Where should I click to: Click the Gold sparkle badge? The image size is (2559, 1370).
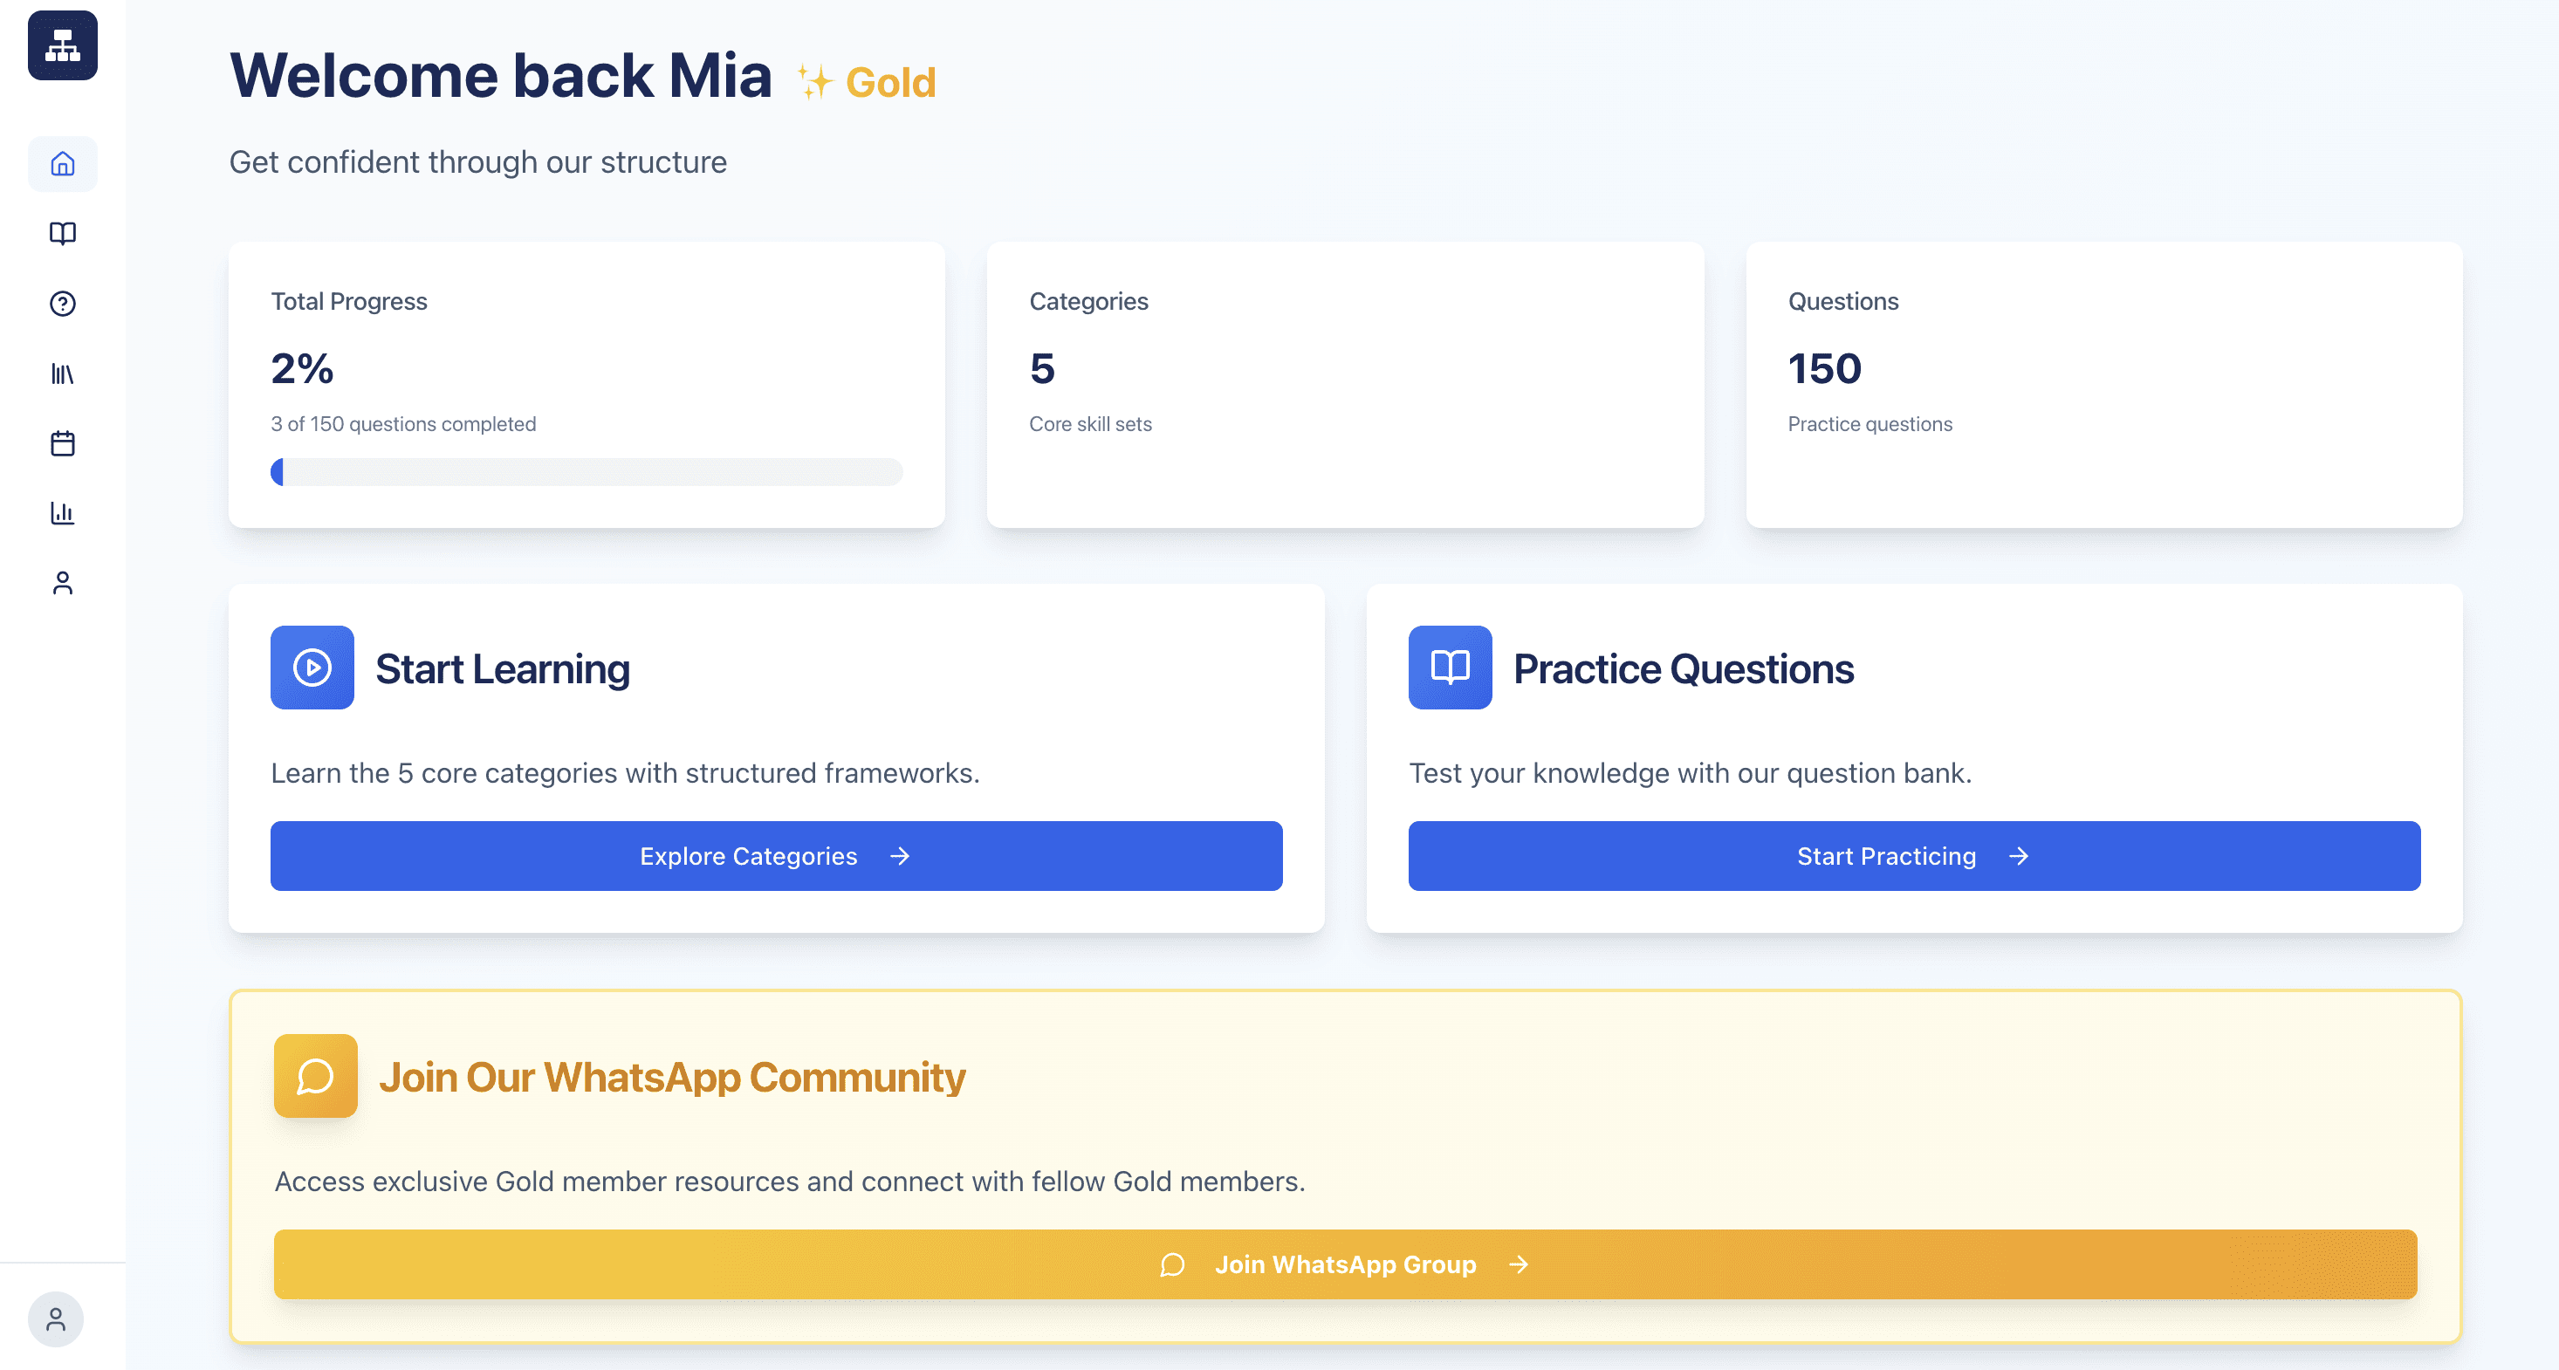tap(868, 82)
